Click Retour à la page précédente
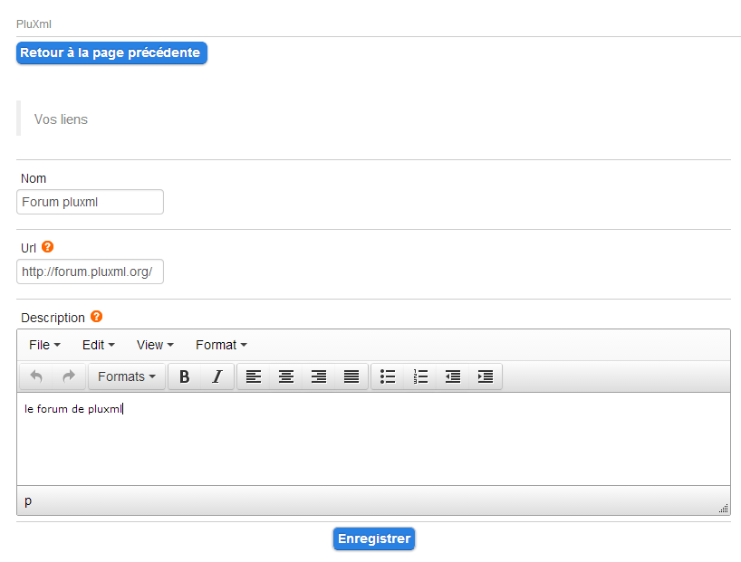 pos(111,52)
